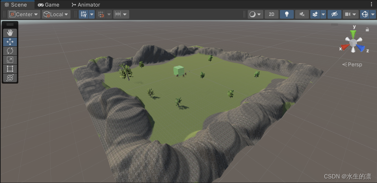Toggle scene audio mute button

(x=302, y=15)
